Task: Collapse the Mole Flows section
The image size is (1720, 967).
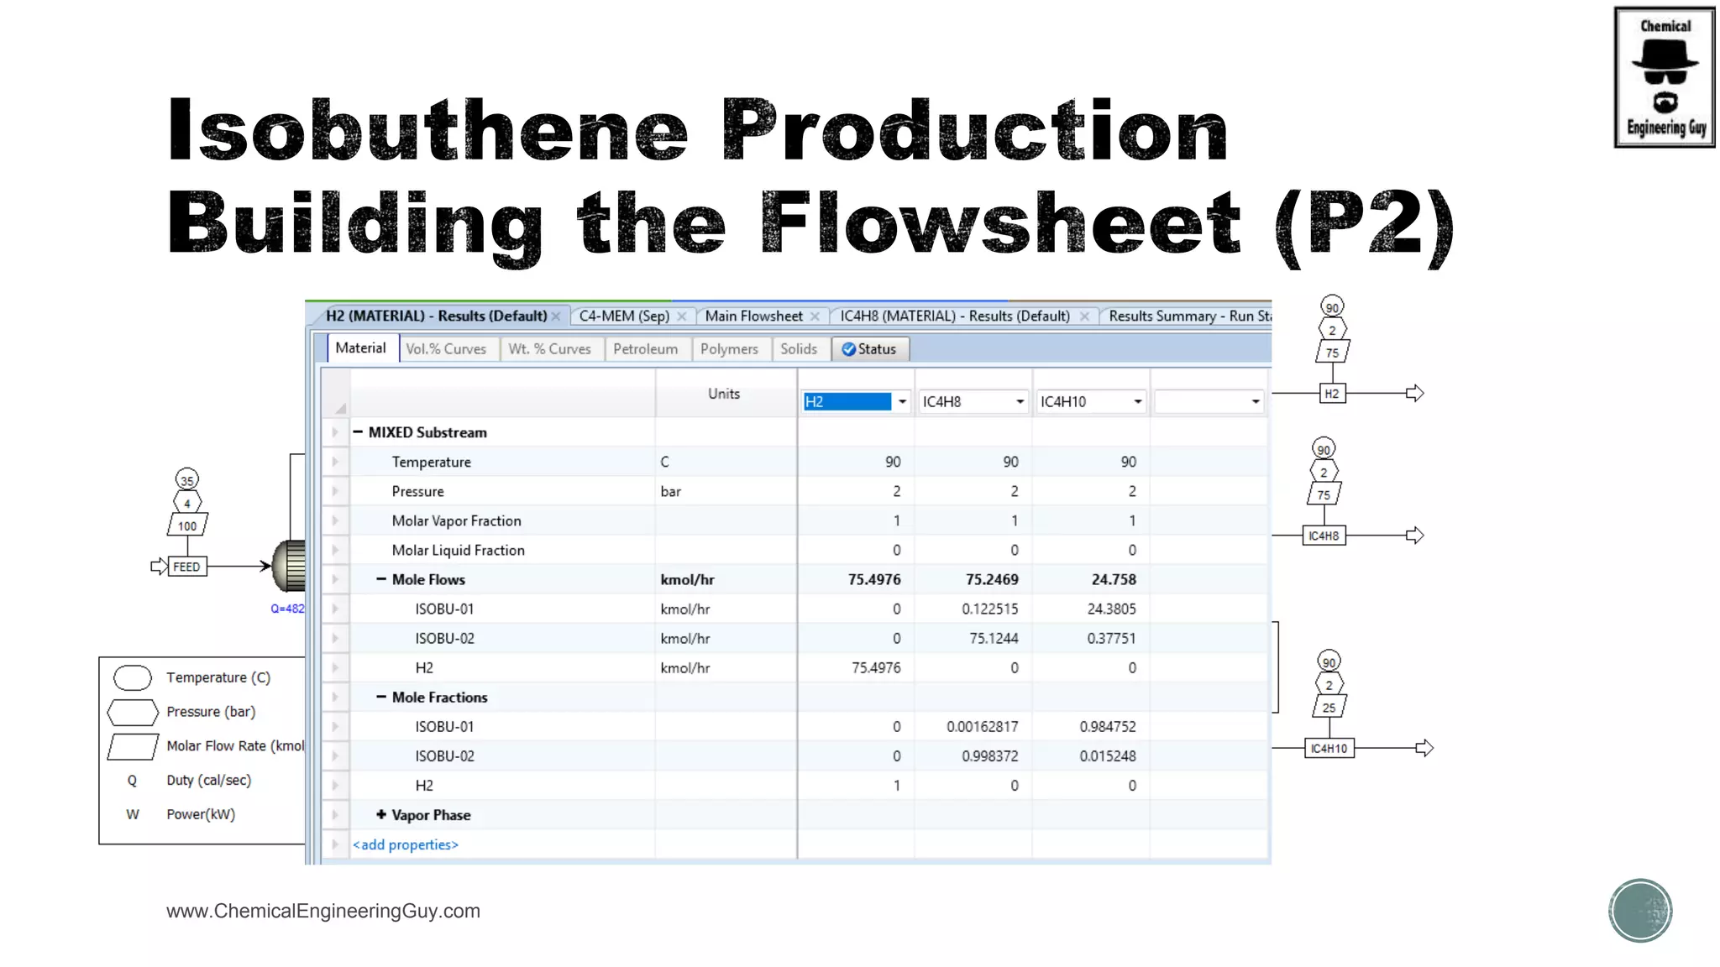Action: (381, 579)
